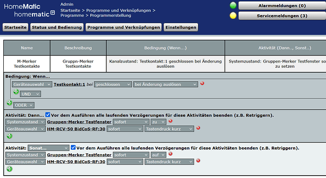The height and width of the screenshot is (178, 326).
Task: Click the HomeMatic logo
Action: 29,10
